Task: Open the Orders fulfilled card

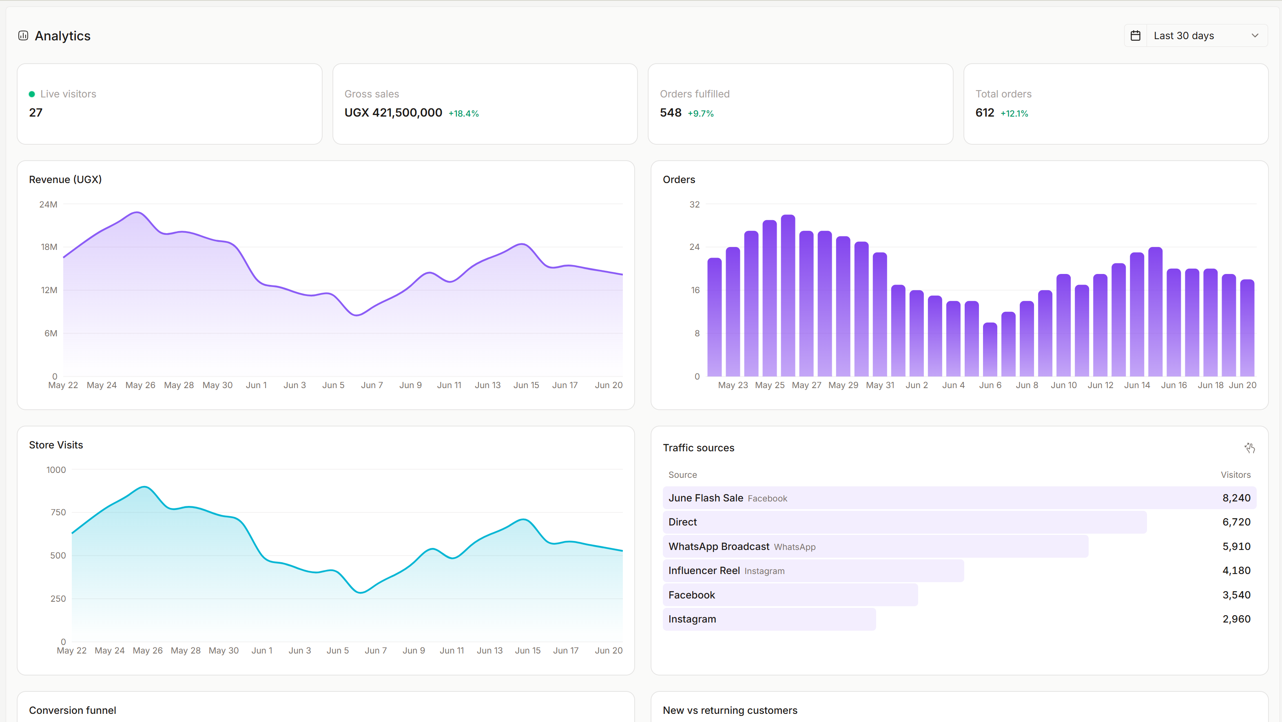Action: pos(800,104)
